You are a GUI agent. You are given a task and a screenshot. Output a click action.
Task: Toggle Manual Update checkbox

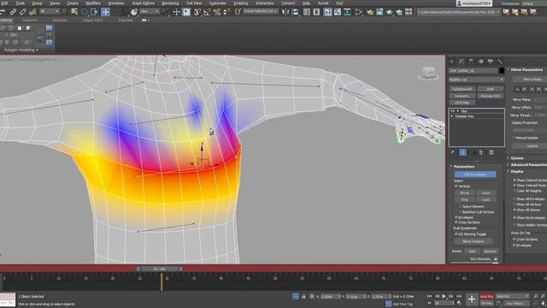click(x=515, y=138)
